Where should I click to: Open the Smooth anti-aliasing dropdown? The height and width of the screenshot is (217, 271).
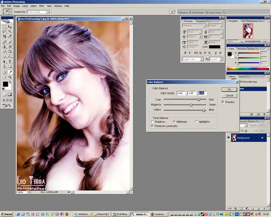click(216, 59)
